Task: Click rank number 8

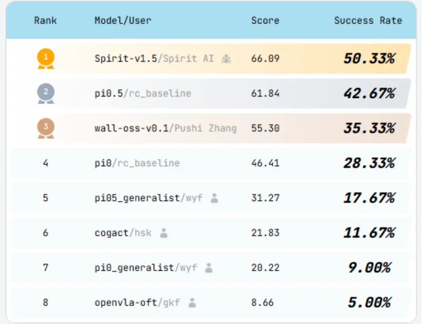Action: (45, 303)
